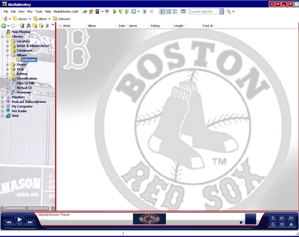Open the View menu
The image size is (299, 237).
(x=21, y=11)
